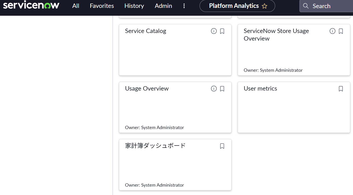The height and width of the screenshot is (195, 353).
Task: Bookmark the Usage Overview dashboard
Action: (x=222, y=89)
